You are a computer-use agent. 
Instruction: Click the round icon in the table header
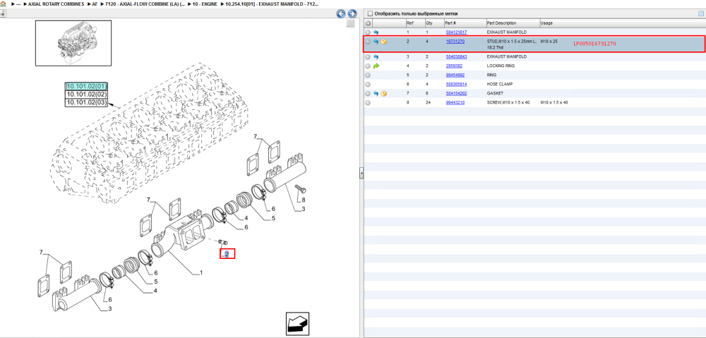coord(368,23)
